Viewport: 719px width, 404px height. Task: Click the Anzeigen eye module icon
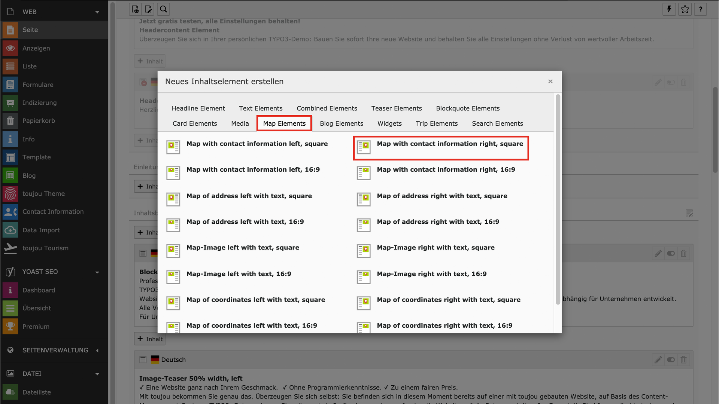[x=10, y=48]
